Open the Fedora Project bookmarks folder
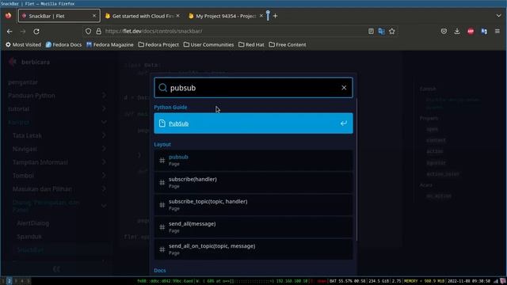507x285 pixels. 158,44
